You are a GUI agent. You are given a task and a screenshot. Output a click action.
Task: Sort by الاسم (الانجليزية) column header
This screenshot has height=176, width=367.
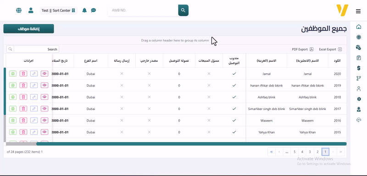(x=307, y=60)
